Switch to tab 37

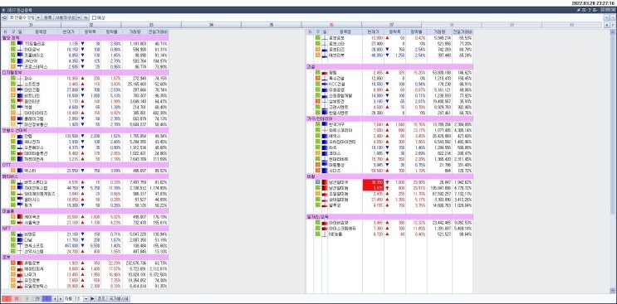tap(391, 25)
